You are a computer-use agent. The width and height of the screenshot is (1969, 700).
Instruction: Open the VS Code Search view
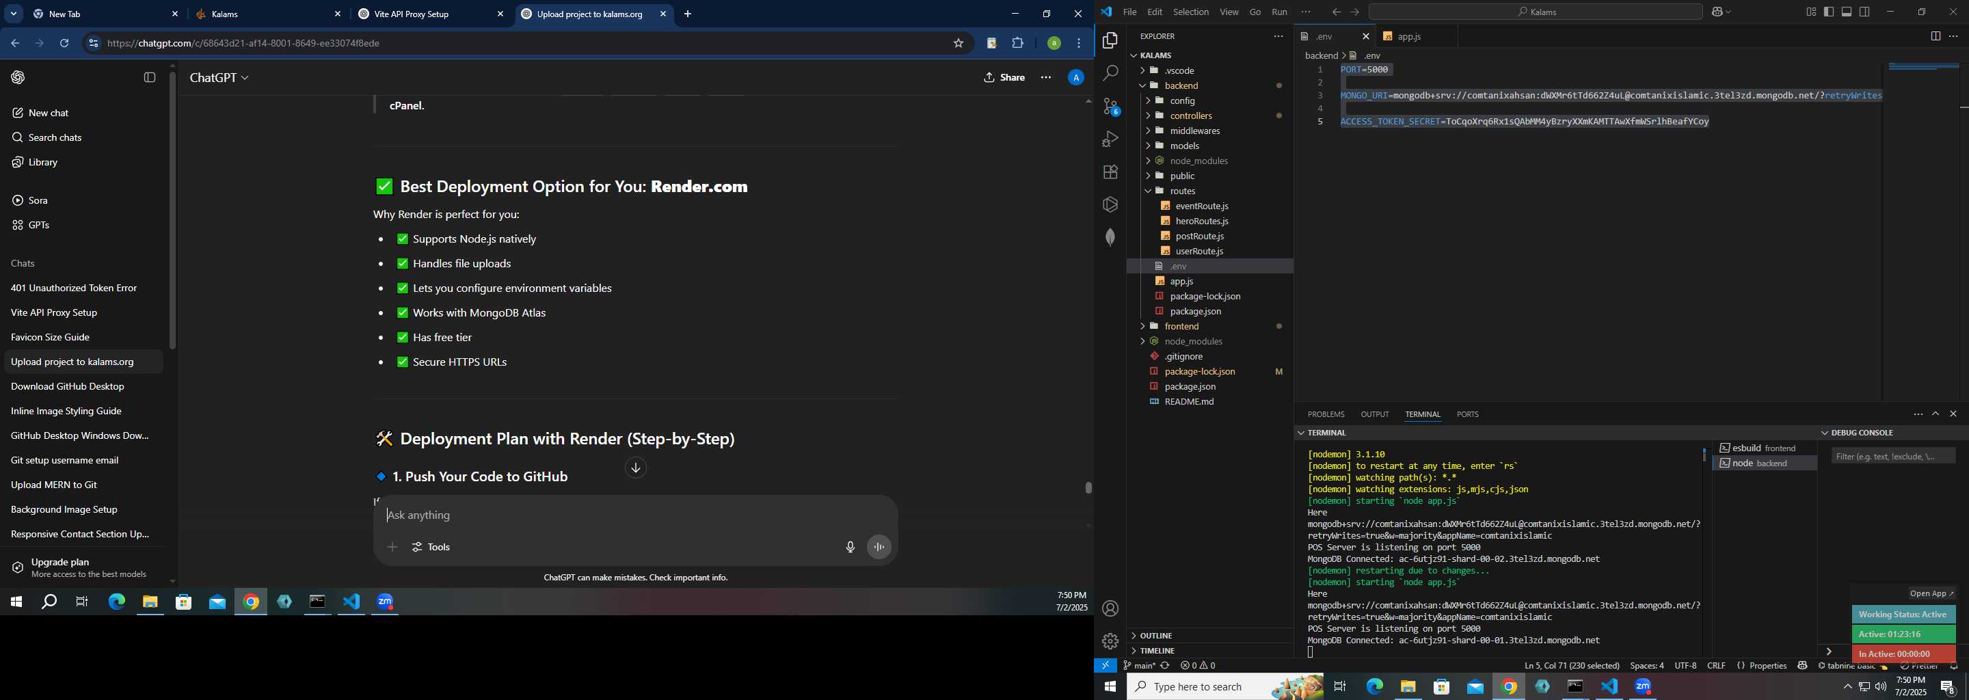click(1110, 73)
